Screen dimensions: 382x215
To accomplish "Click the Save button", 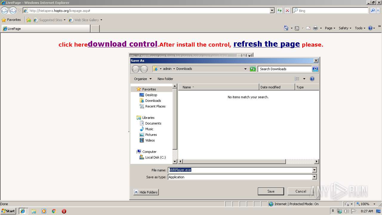I will (x=271, y=191).
